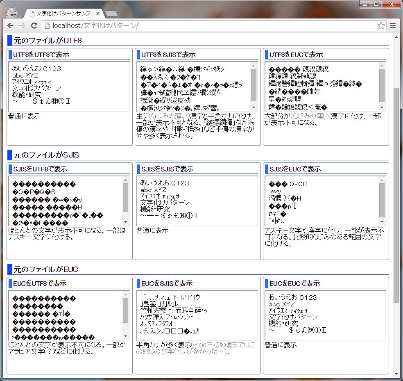403x381 pixels.
Task: Select the 文字化けパターンサンプル tab
Action: point(61,14)
